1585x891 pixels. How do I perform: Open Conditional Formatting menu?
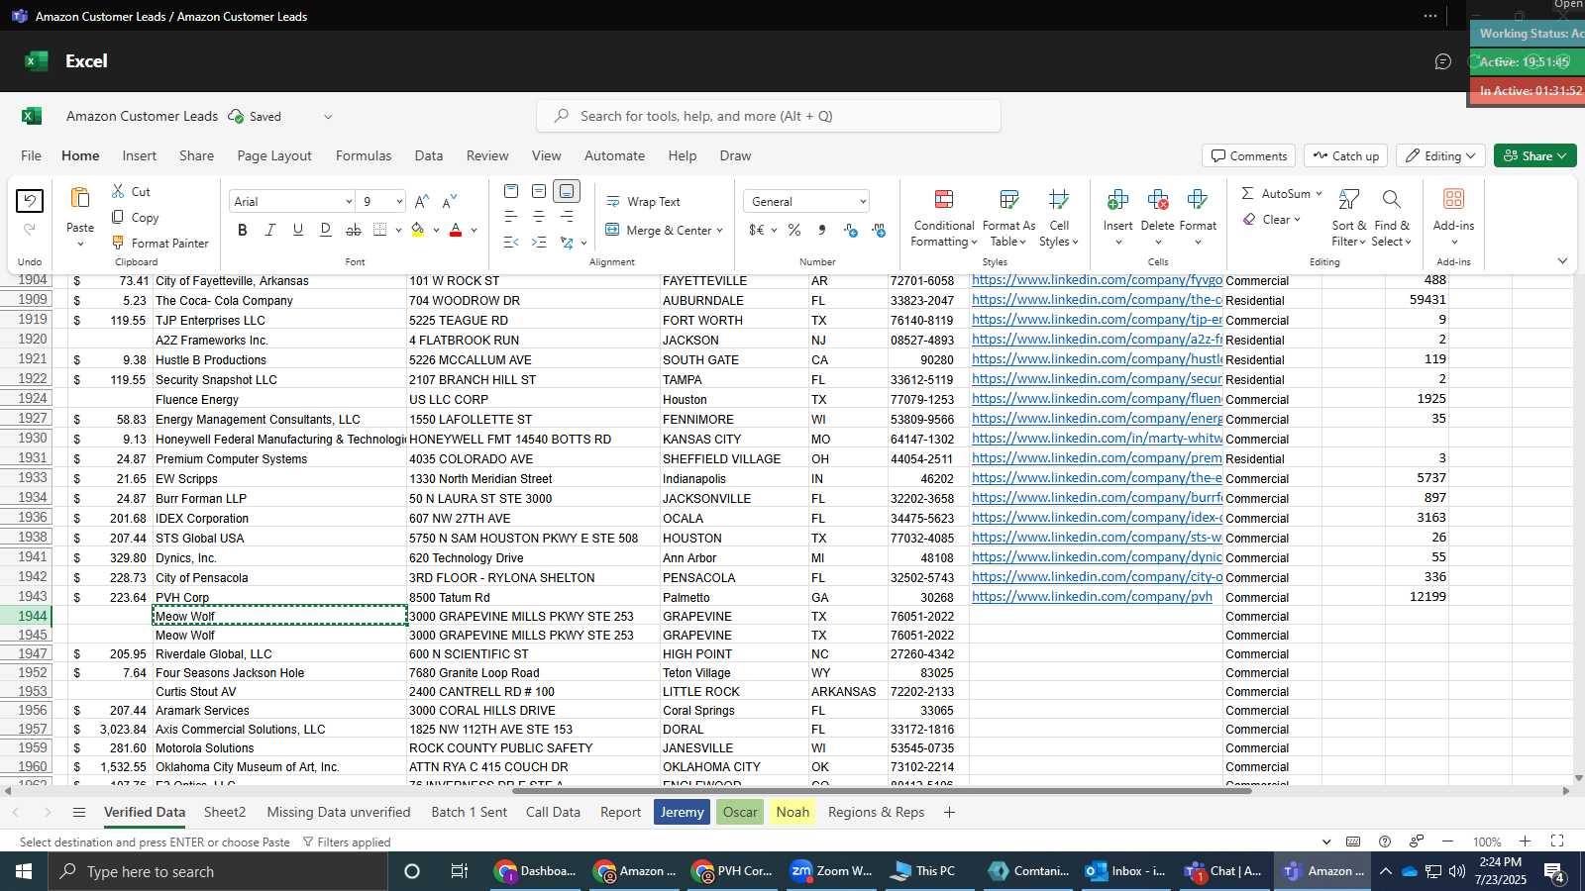pyautogui.click(x=944, y=218)
